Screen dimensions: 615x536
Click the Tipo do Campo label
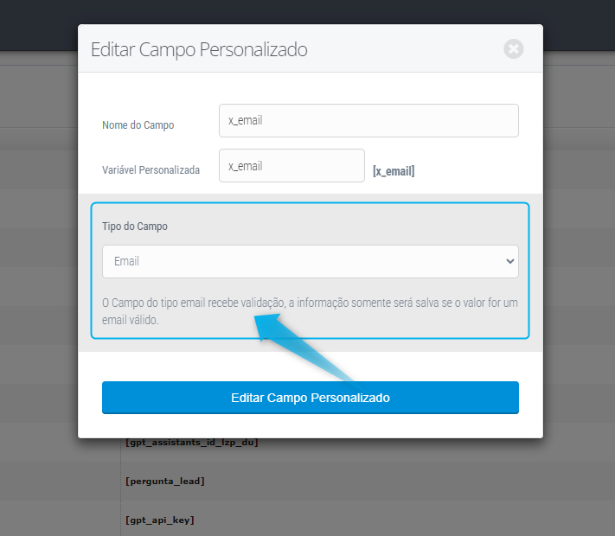[135, 227]
